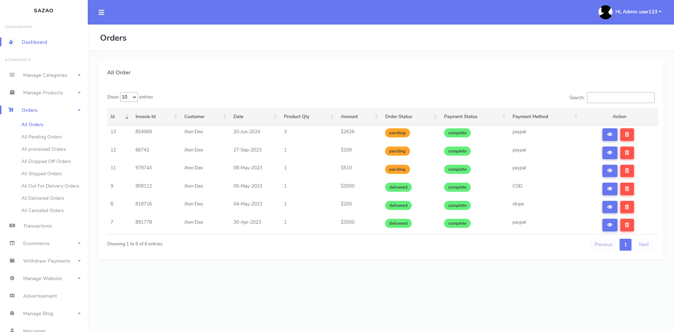Open the entries per page dropdown

pos(129,97)
